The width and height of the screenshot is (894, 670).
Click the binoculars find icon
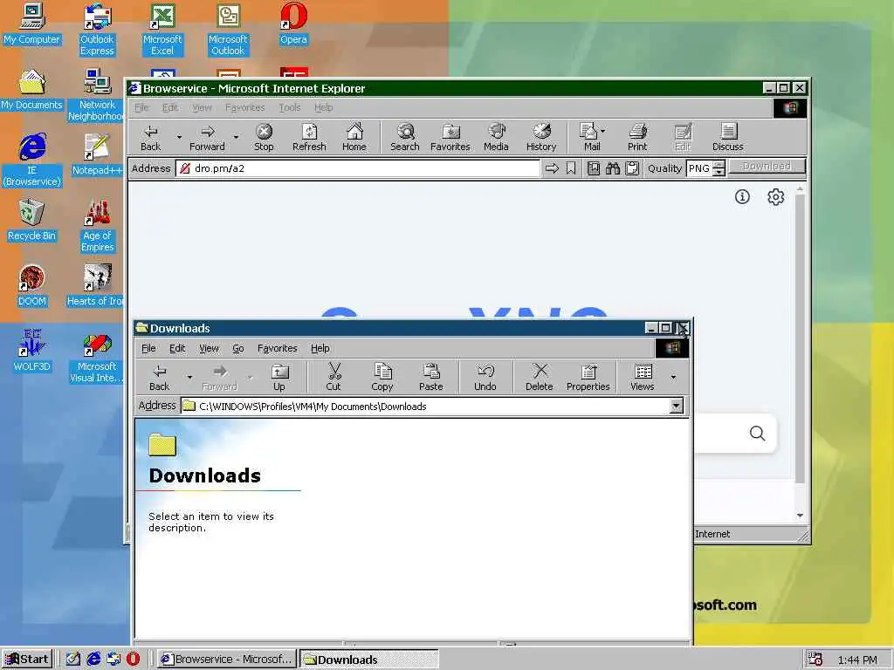613,168
